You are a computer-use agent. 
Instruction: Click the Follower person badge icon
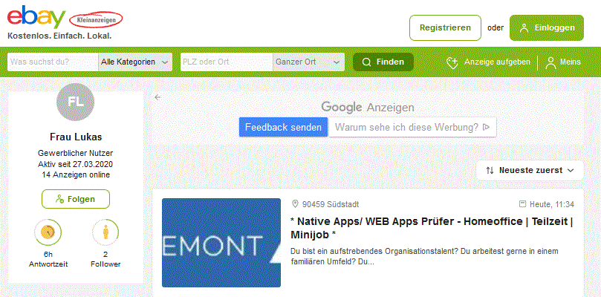pyautogui.click(x=105, y=232)
